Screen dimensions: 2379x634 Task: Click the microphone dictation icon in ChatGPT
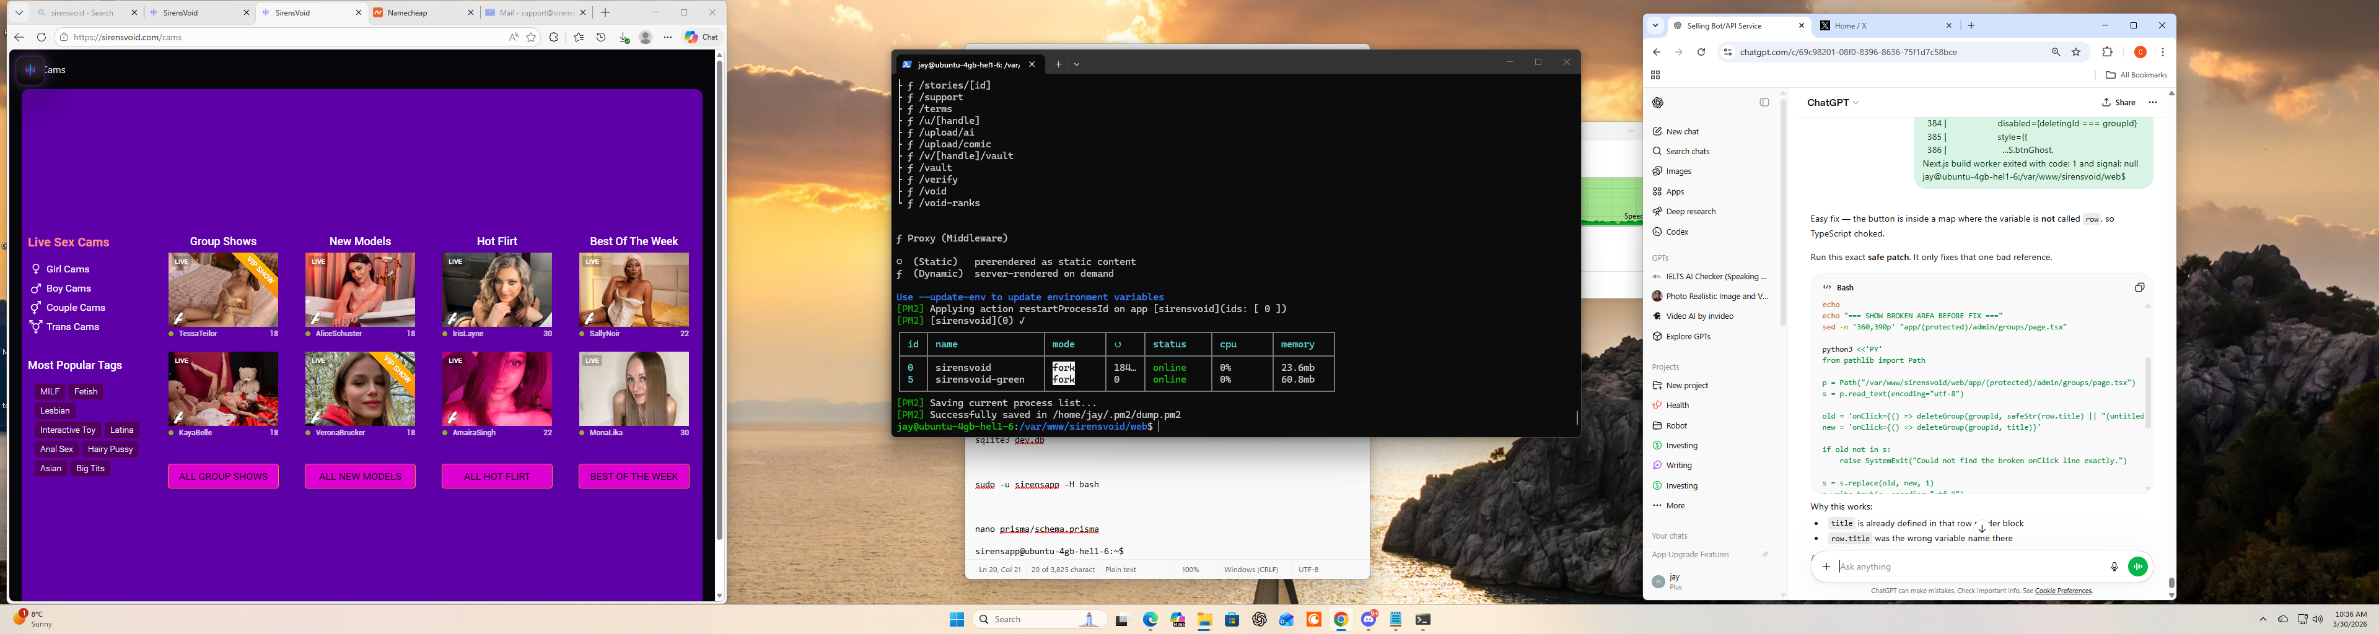click(x=2114, y=567)
